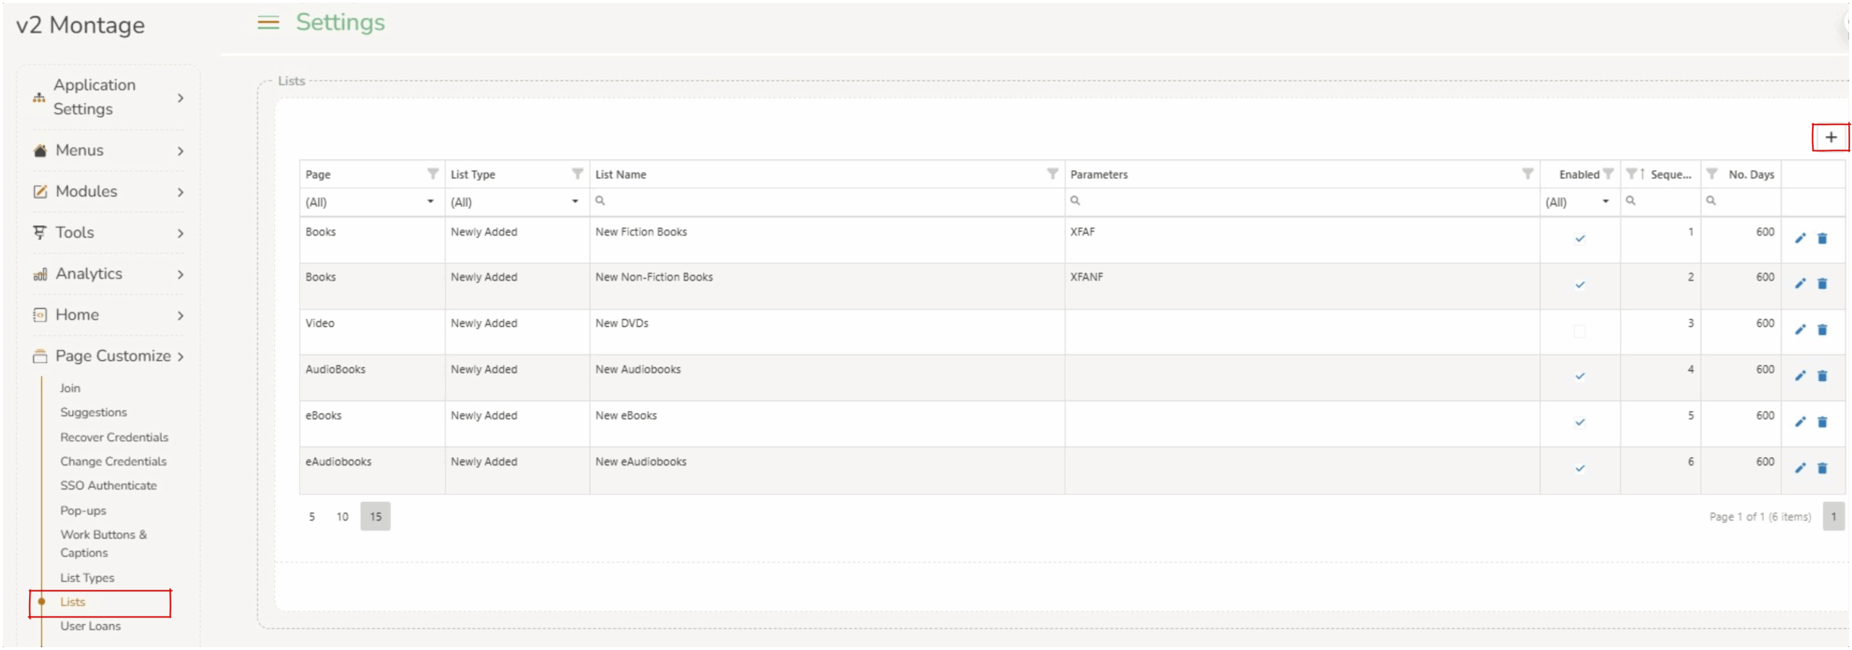Click the plus icon to add list
This screenshot has width=1852, height=650.
pyautogui.click(x=1830, y=137)
